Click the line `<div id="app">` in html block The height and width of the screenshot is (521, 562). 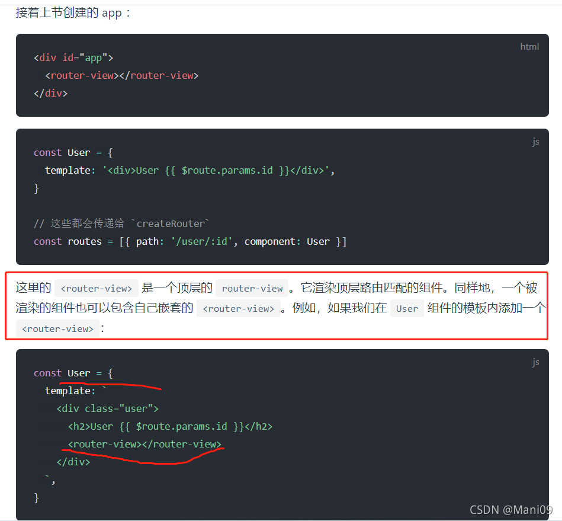[x=73, y=57]
